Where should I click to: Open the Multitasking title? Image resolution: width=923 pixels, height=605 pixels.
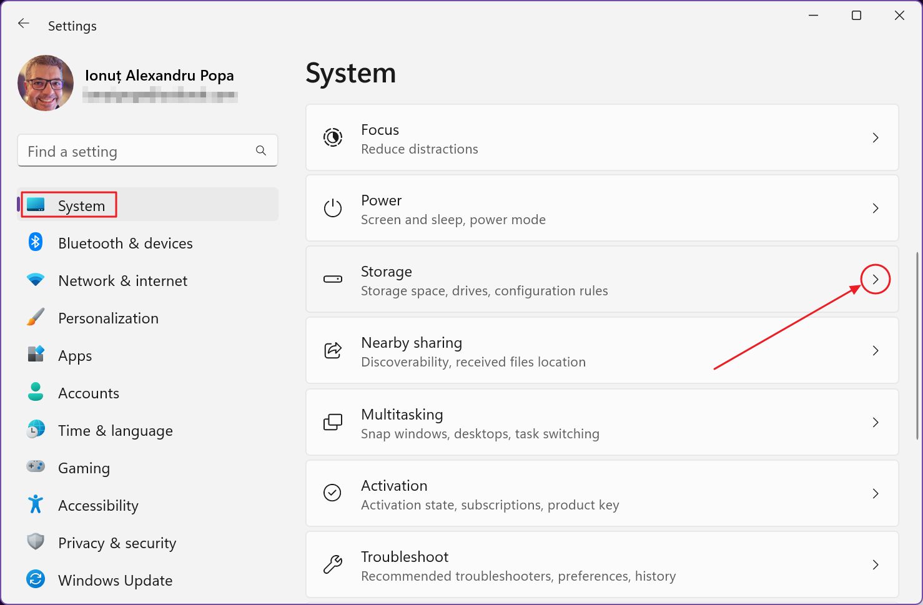click(x=402, y=415)
